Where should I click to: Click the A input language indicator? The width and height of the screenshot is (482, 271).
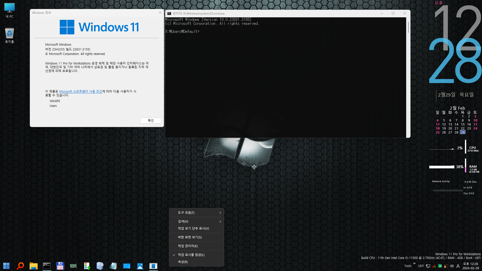(x=458, y=266)
